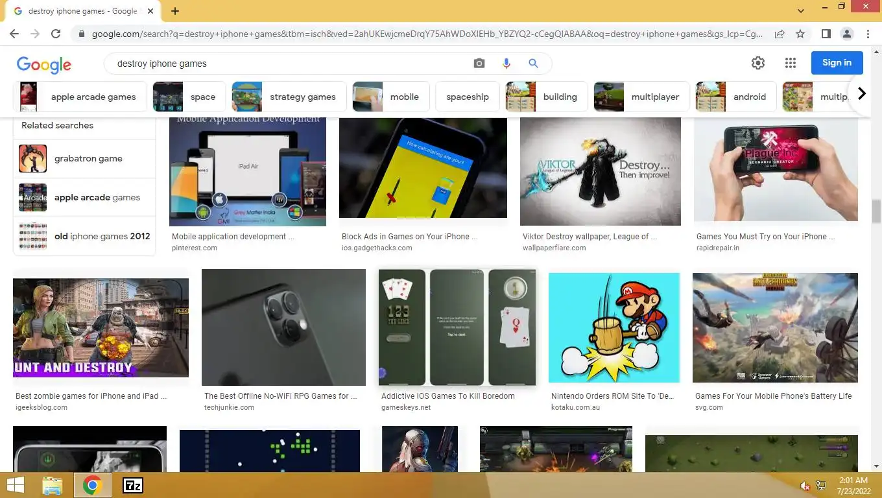Open 7-Zip from taskbar
Image resolution: width=882 pixels, height=498 pixels.
click(133, 486)
